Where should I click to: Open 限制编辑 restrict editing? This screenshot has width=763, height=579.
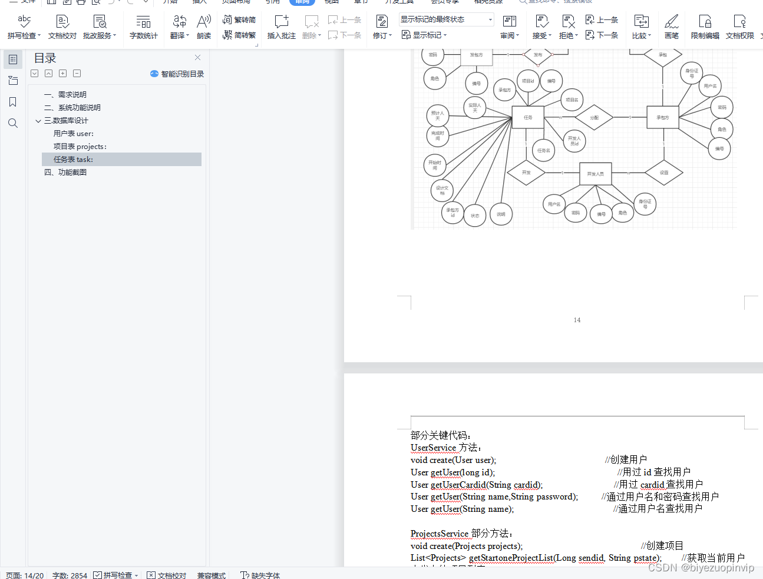click(x=705, y=27)
